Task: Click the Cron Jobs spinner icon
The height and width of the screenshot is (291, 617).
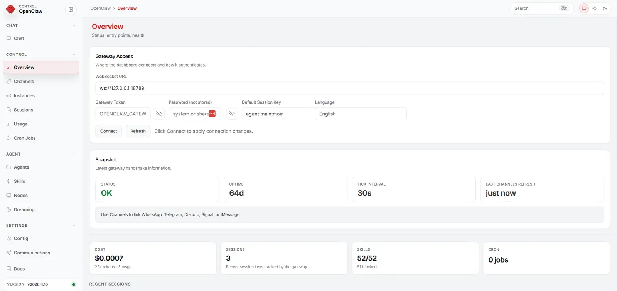Action: (8, 138)
